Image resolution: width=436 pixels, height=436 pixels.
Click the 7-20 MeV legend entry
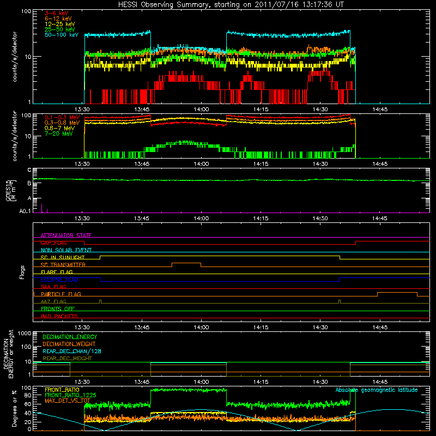(x=59, y=134)
